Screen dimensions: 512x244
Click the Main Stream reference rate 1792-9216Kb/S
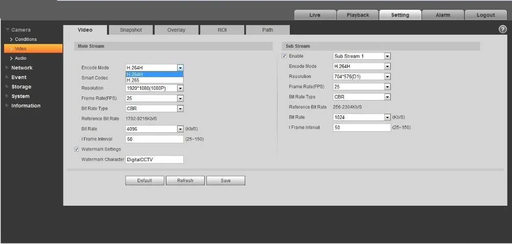click(141, 119)
